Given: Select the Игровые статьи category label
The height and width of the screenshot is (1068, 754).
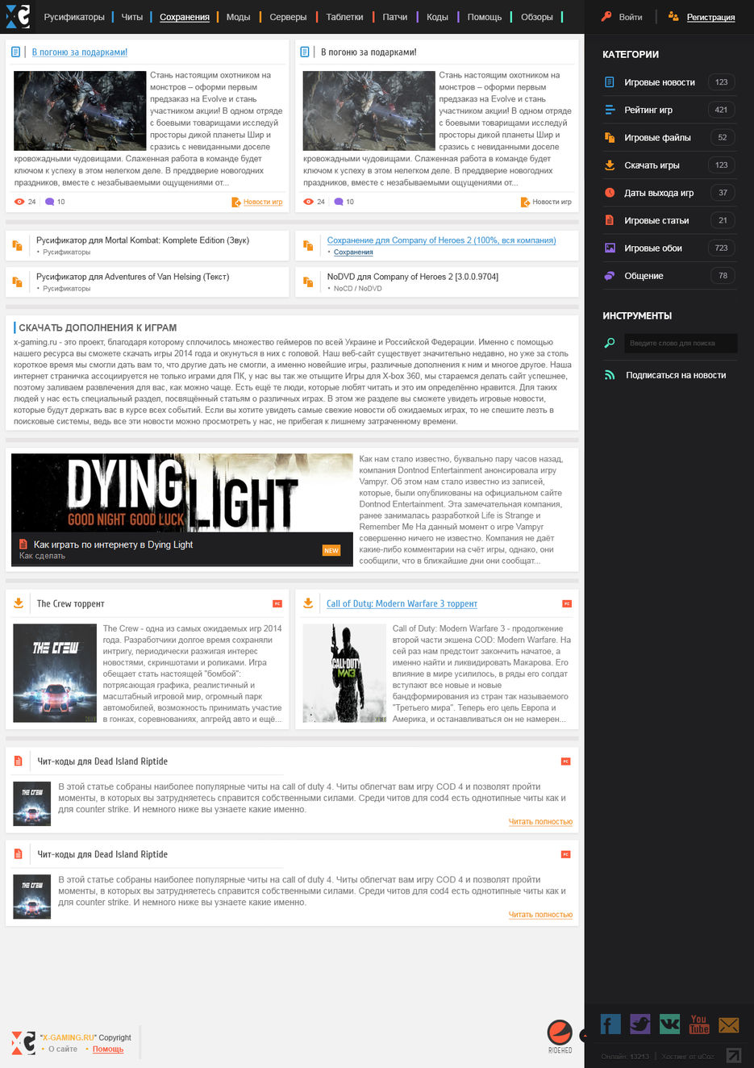Looking at the screenshot, I should coord(656,220).
